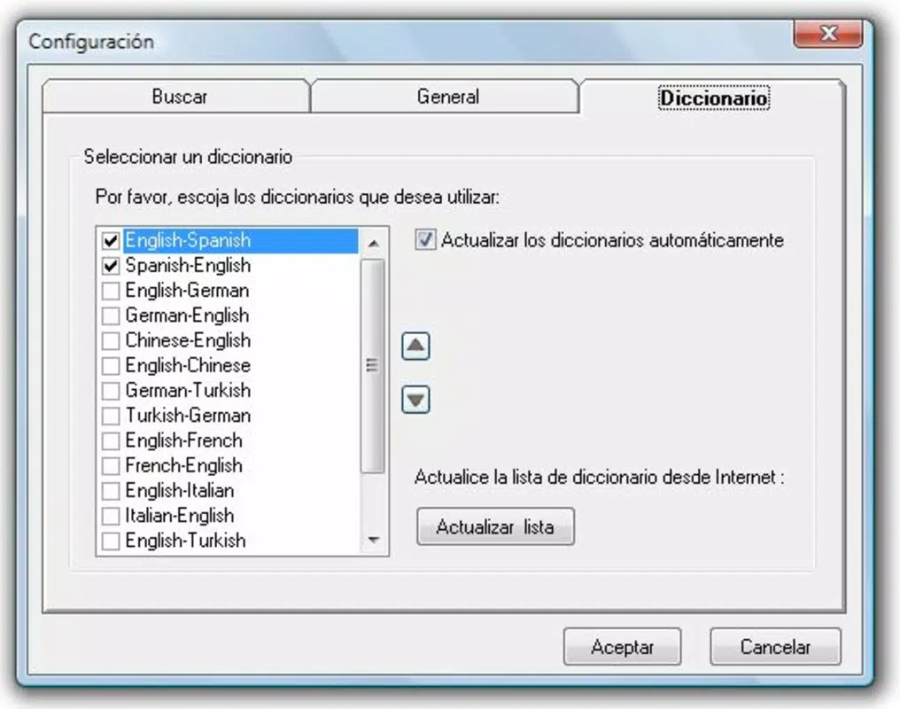Screen dimensions: 900x709
Task: Enable the Chinese-English dictionary checkbox
Action: click(110, 340)
